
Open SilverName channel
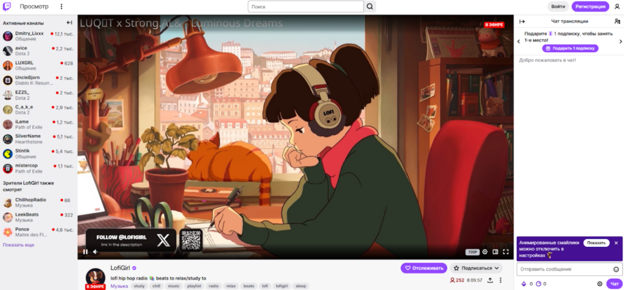click(x=38, y=139)
